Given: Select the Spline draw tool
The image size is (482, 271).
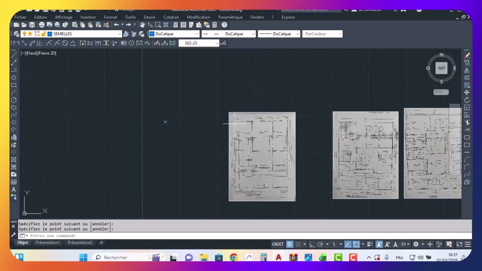Looking at the screenshot, I should (14, 115).
